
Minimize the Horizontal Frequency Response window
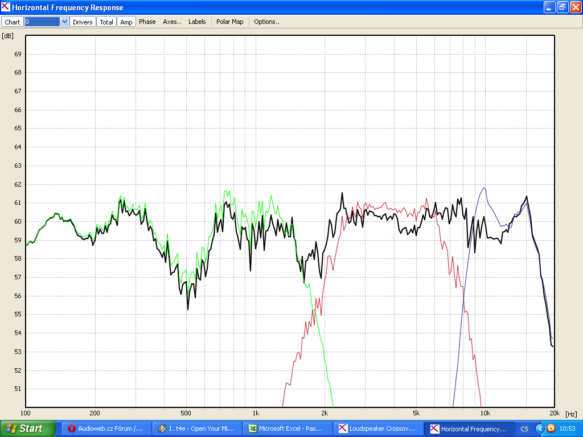tap(549, 7)
